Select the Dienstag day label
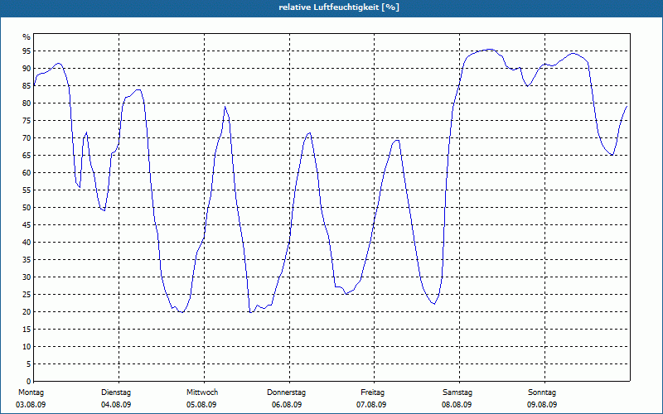663x414 pixels. point(116,392)
